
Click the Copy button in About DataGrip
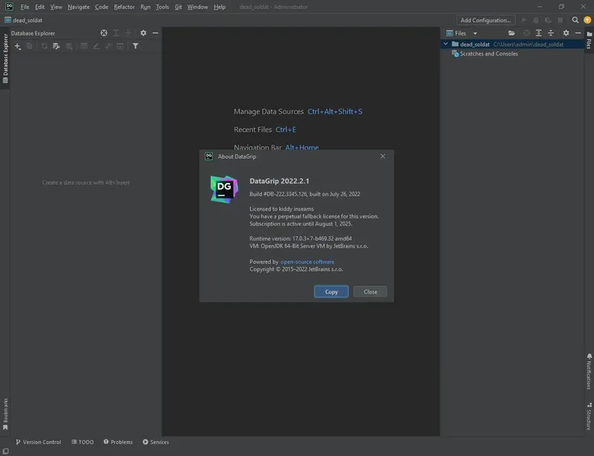point(330,291)
